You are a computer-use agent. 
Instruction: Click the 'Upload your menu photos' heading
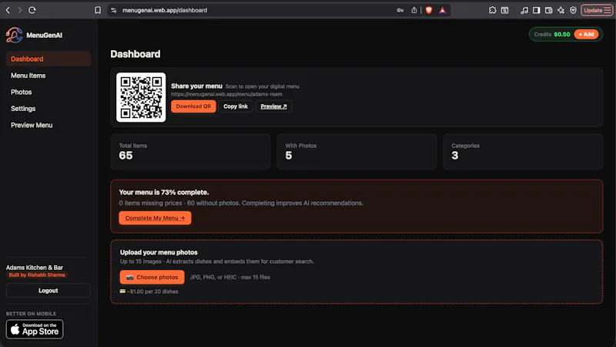159,253
